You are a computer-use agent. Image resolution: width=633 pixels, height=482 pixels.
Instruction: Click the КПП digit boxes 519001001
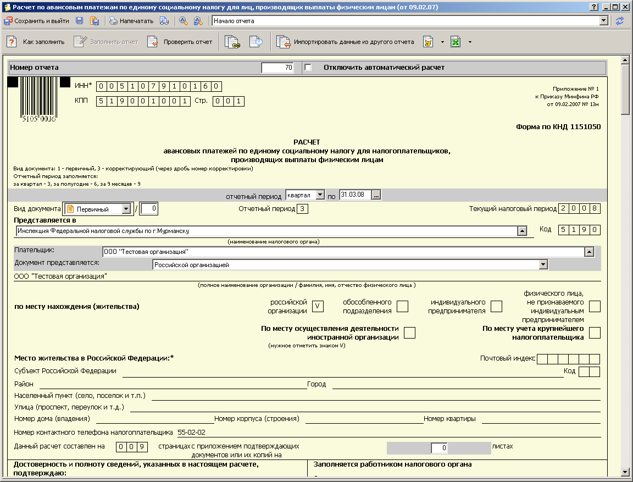tap(143, 101)
